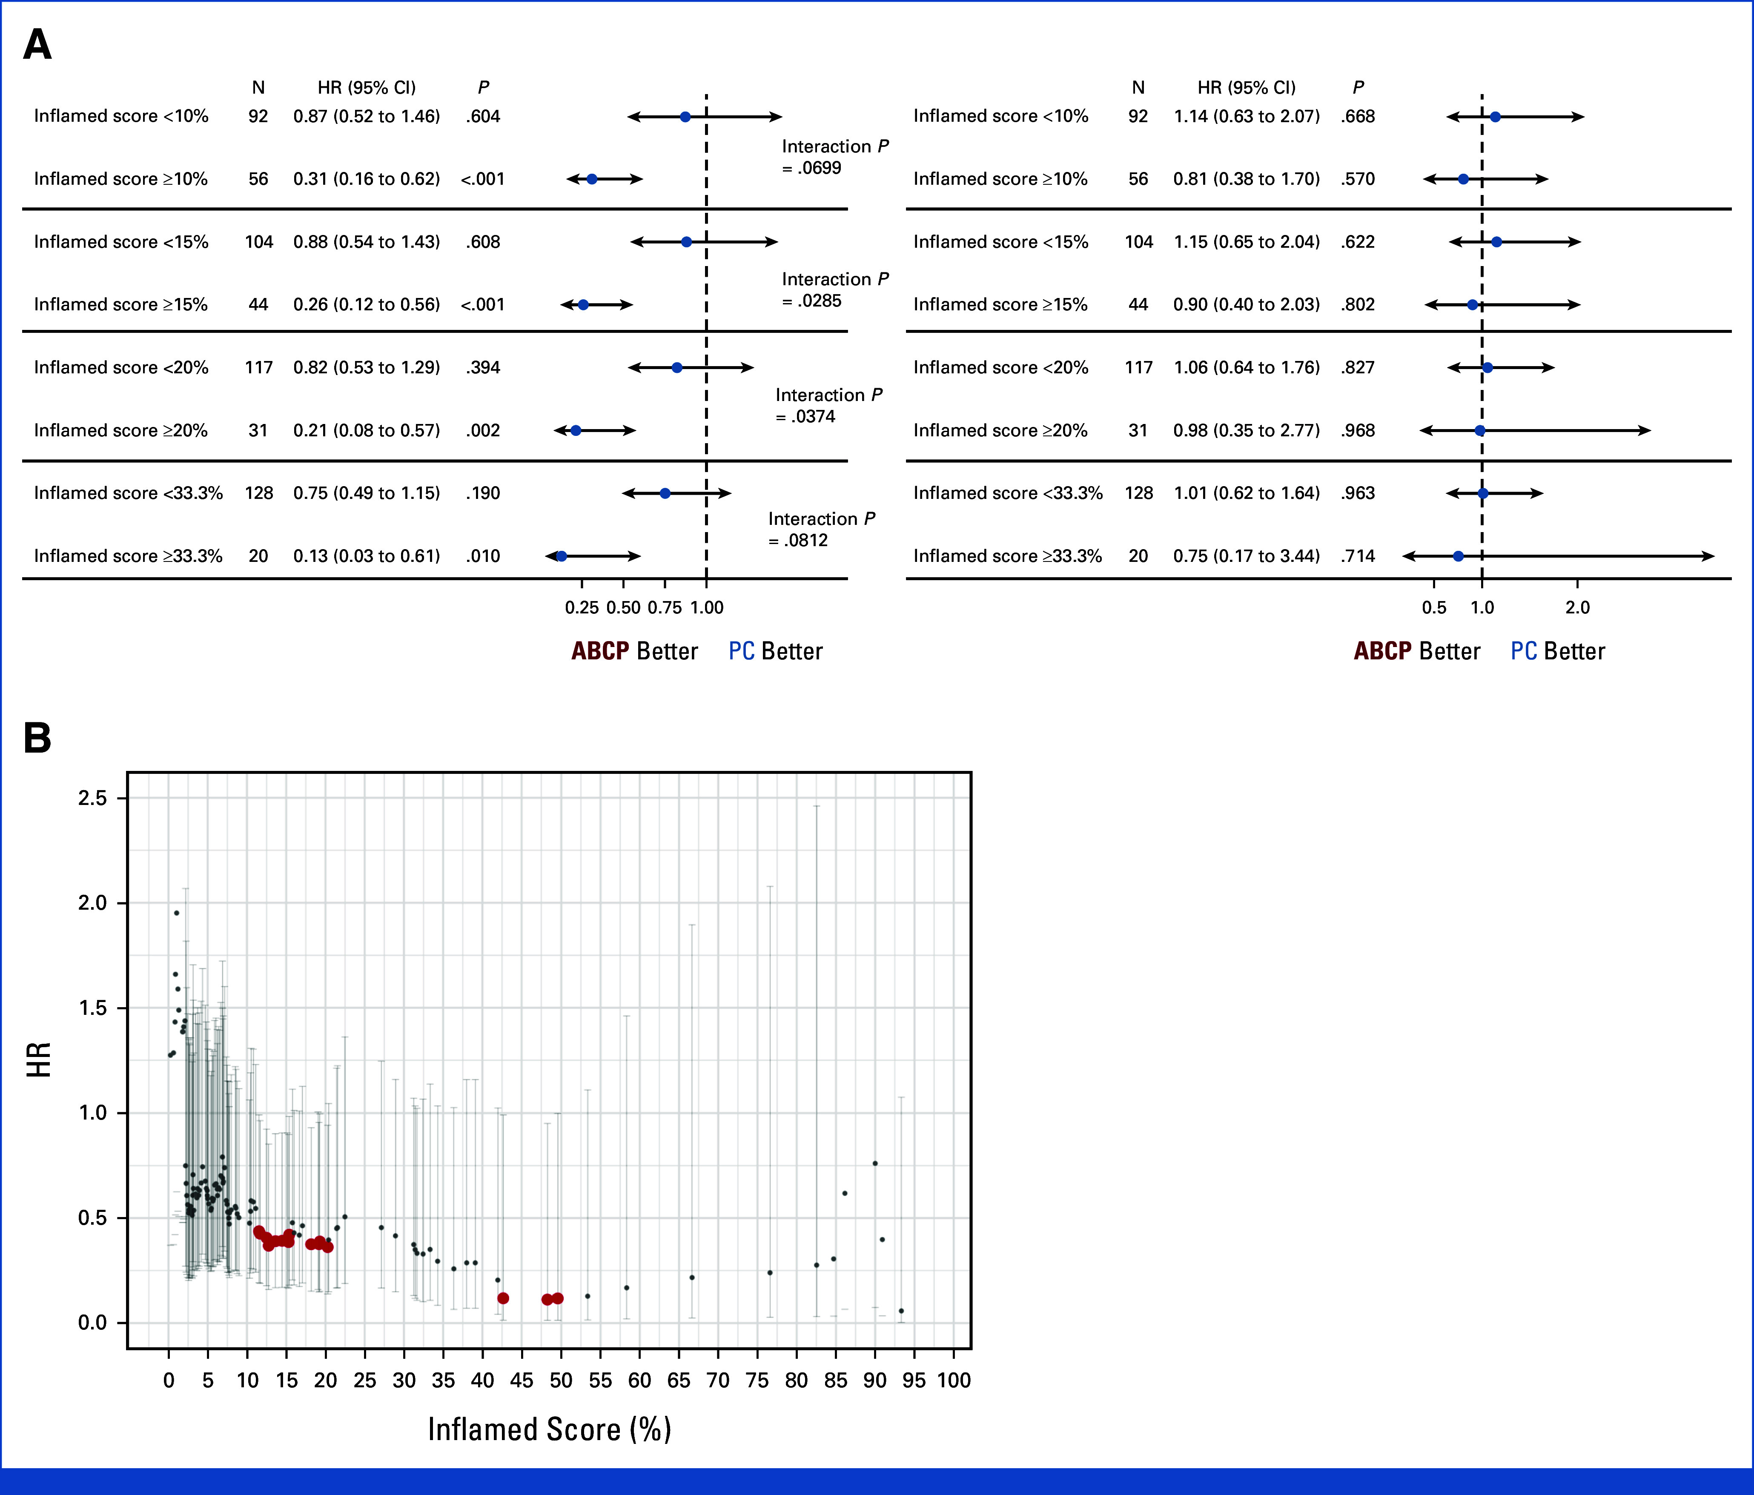1754x1495 pixels.
Task: Click left row label Inflamed score <15%
Action: tap(121, 242)
